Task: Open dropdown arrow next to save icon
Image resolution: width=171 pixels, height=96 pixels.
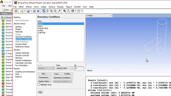Action: click(x=31, y=11)
